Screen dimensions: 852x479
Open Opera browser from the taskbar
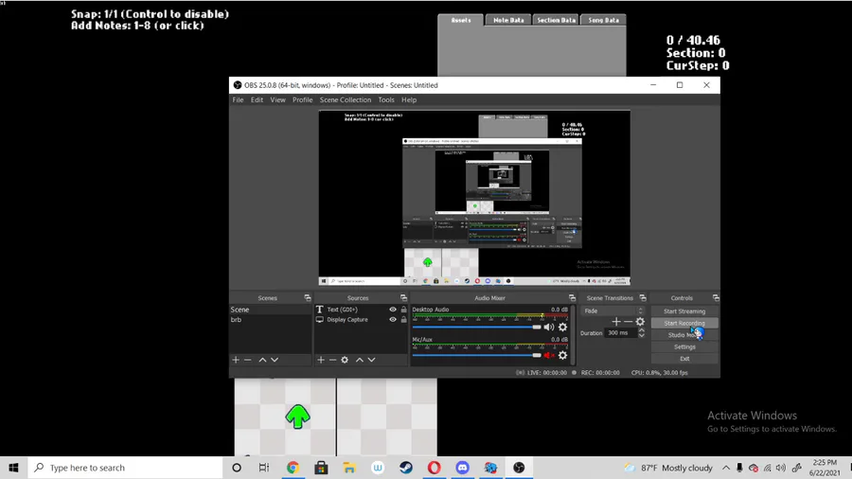click(x=435, y=468)
